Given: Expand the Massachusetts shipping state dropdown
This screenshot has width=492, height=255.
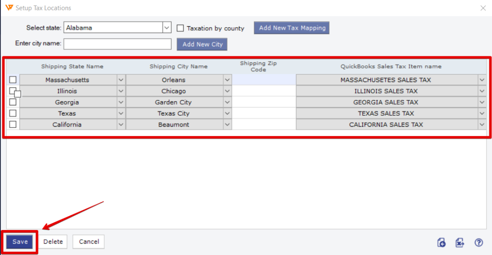Looking at the screenshot, I should click(121, 80).
